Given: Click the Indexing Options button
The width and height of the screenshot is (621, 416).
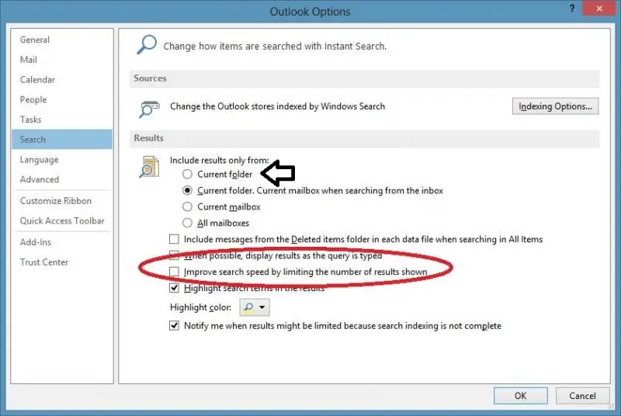Looking at the screenshot, I should pyautogui.click(x=555, y=106).
